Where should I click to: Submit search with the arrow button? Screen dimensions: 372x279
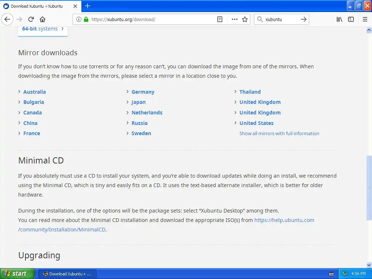304,19
